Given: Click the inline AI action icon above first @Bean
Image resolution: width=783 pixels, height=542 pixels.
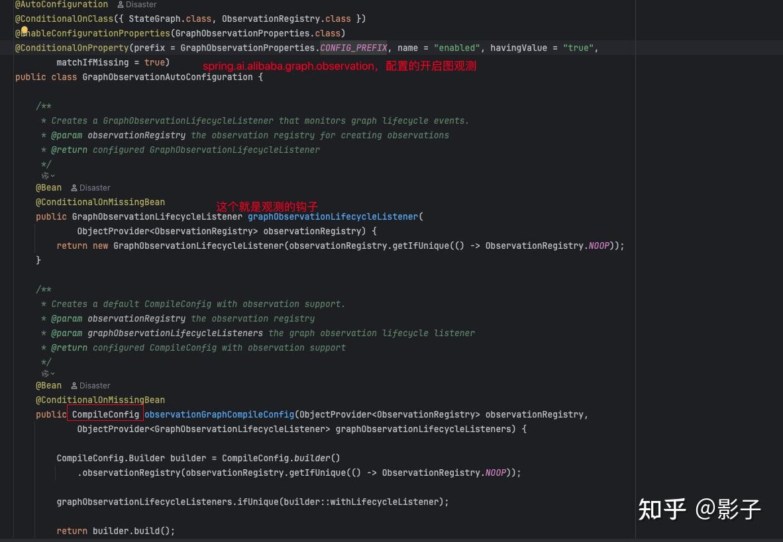Looking at the screenshot, I should 44,175.
